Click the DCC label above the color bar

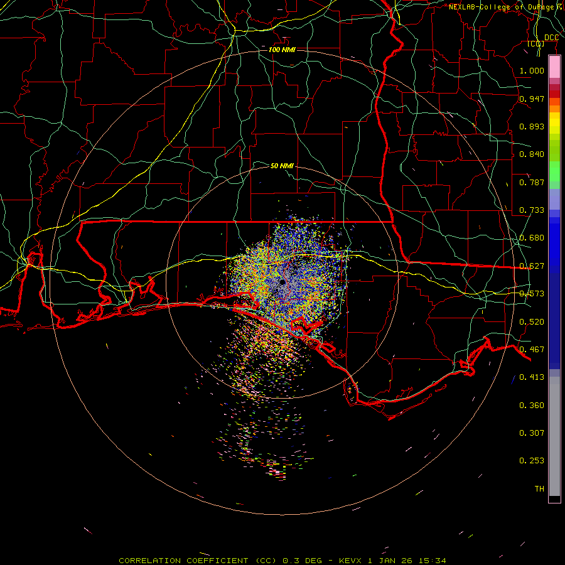(x=551, y=38)
